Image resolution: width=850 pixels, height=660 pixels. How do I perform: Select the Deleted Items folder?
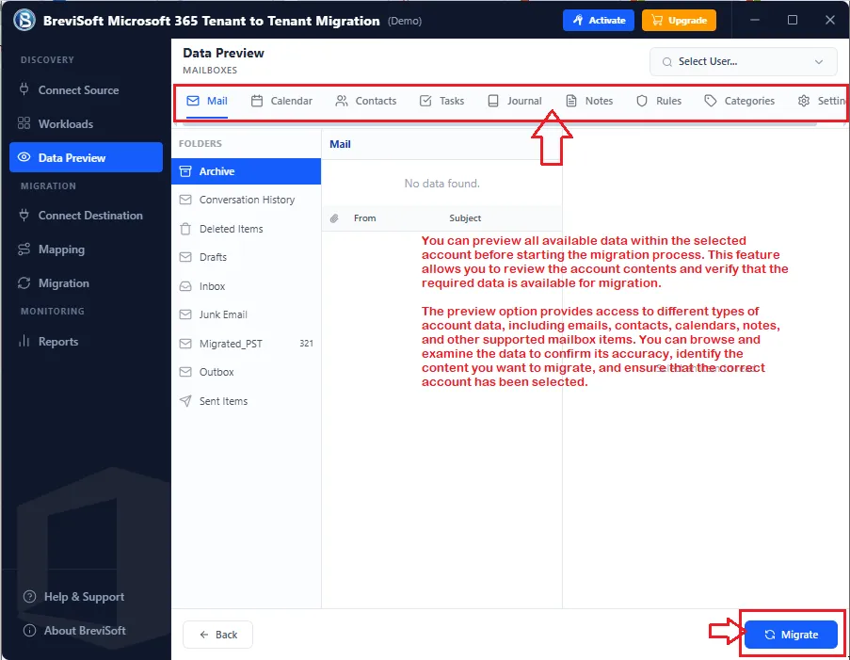(246, 229)
